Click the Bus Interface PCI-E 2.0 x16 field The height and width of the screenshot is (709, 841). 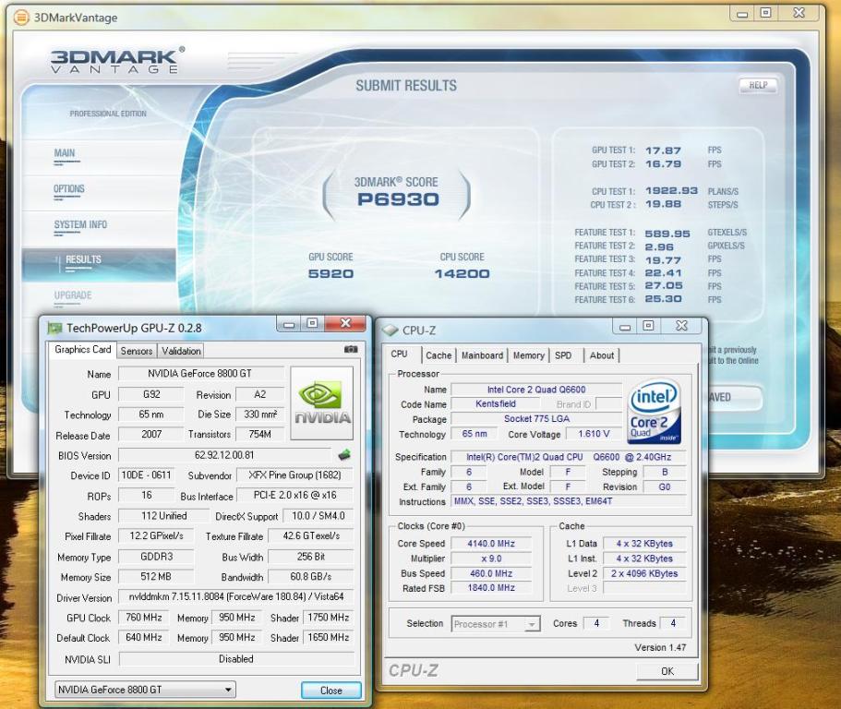coord(295,495)
